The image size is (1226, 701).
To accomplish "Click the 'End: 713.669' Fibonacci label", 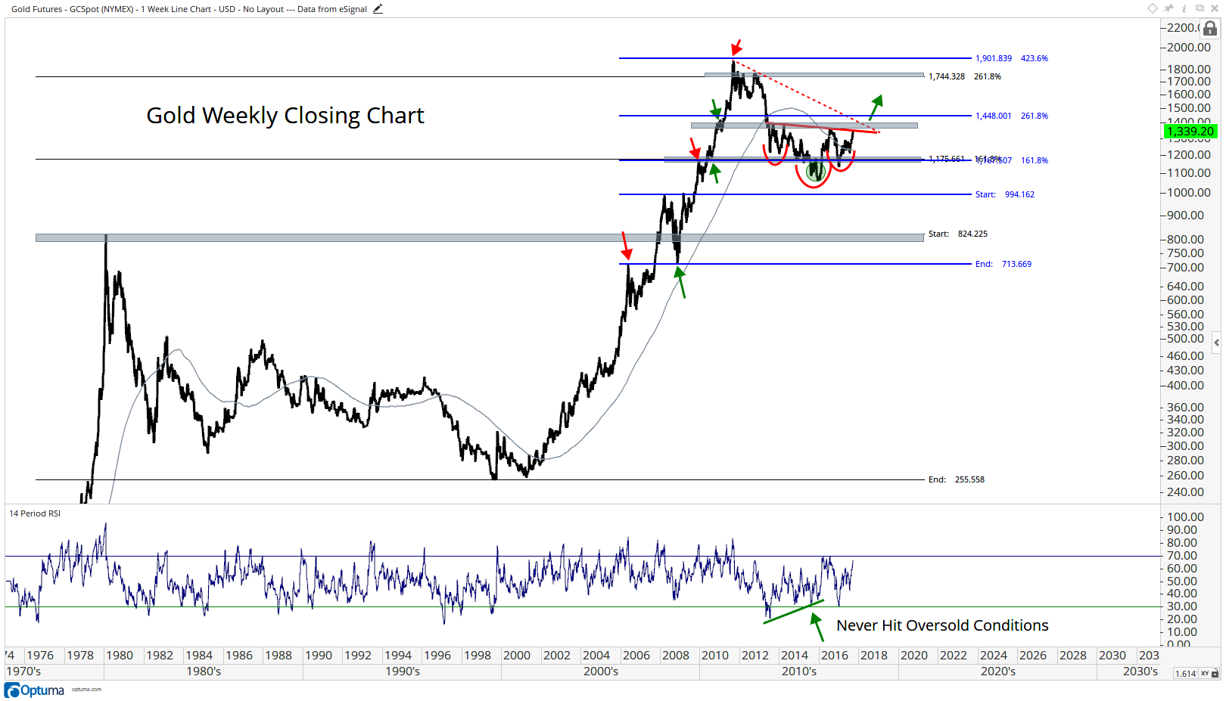I will point(1004,264).
